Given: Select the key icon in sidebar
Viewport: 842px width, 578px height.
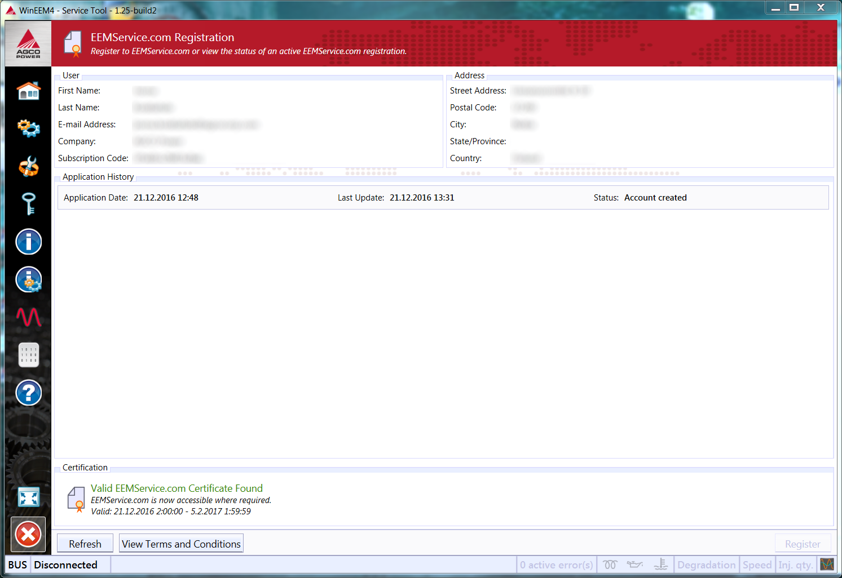Looking at the screenshot, I should (x=28, y=203).
